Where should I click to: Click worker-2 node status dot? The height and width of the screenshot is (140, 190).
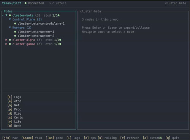[x=15, y=36]
